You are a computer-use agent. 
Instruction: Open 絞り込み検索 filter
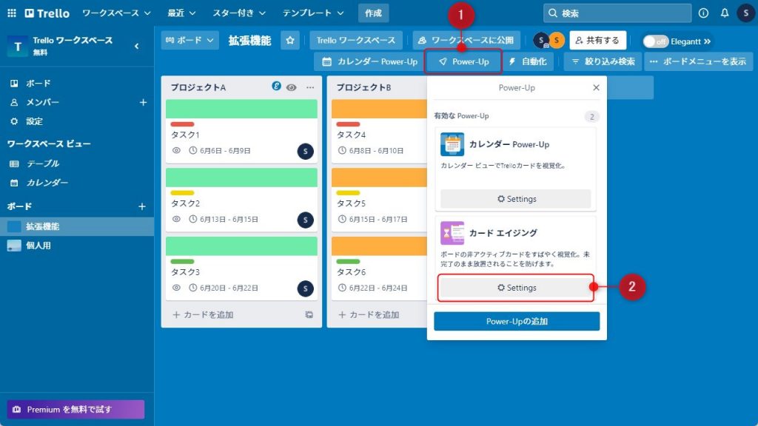[603, 62]
